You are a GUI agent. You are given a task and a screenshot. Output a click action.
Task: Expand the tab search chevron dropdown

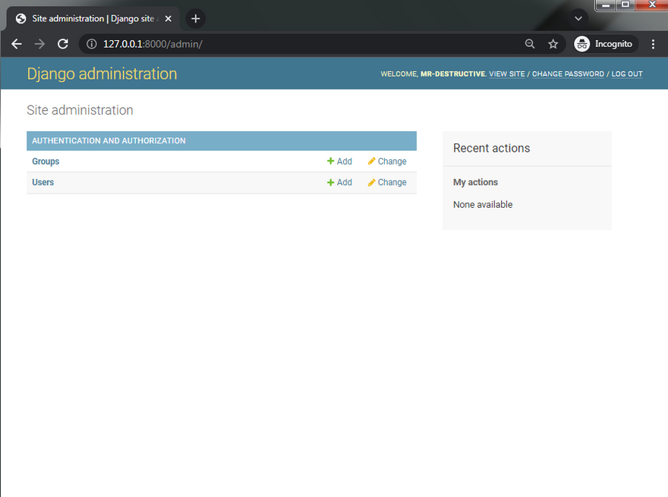[x=578, y=18]
